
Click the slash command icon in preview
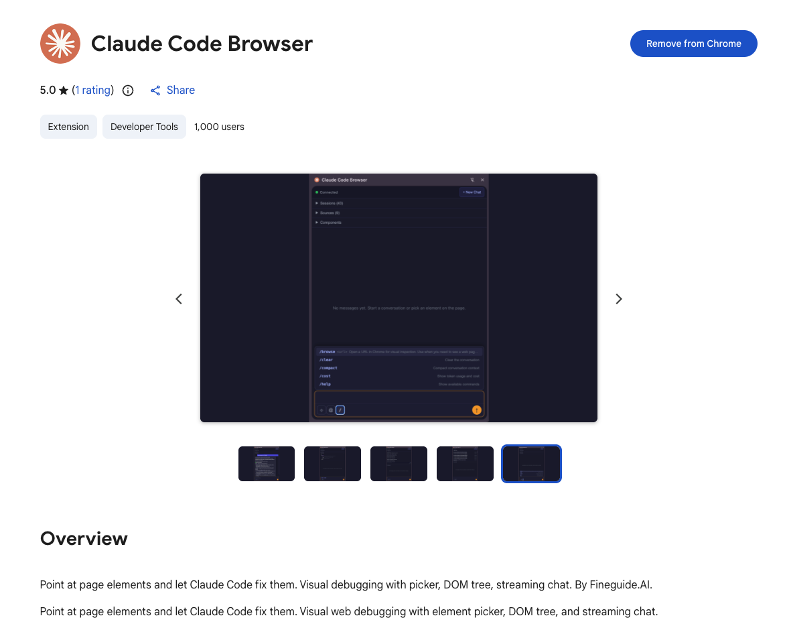tap(340, 410)
